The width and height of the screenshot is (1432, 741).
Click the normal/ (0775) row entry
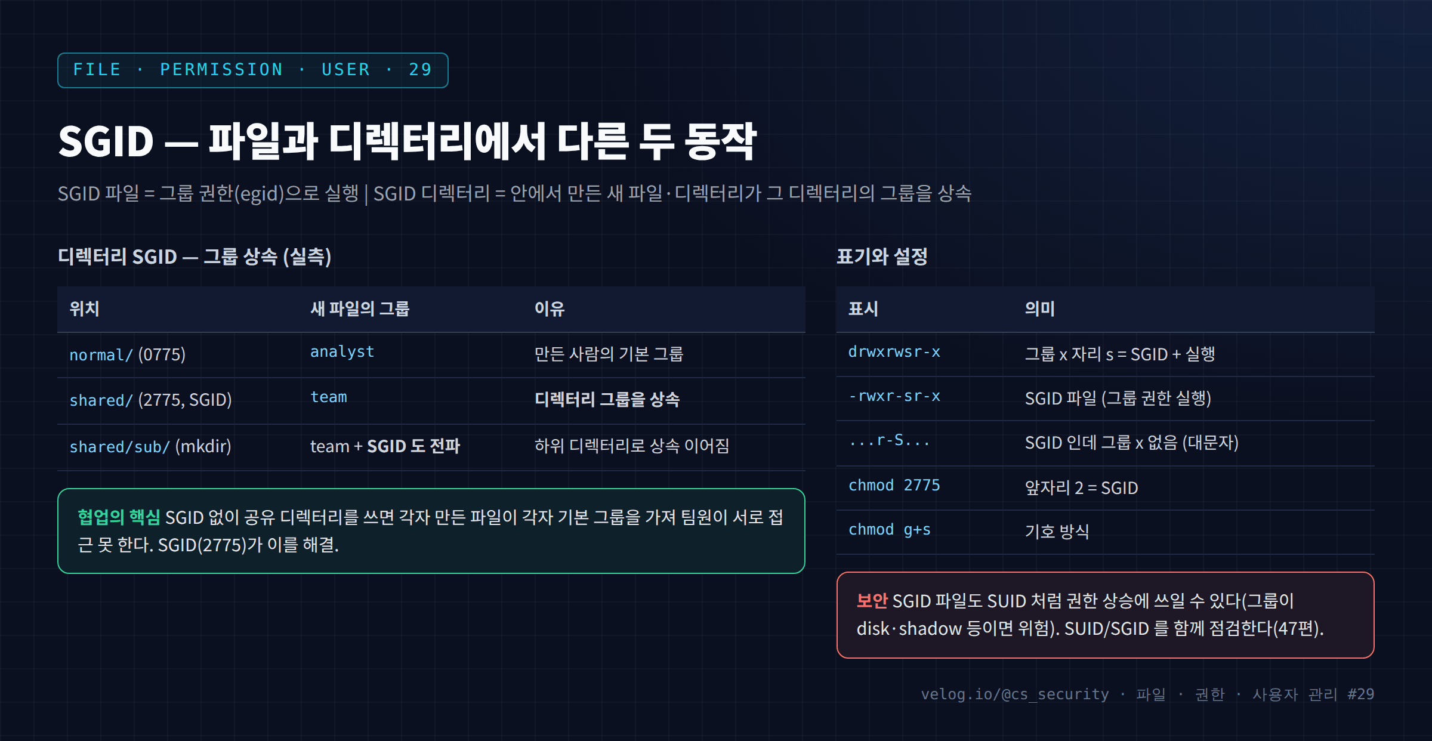127,355
